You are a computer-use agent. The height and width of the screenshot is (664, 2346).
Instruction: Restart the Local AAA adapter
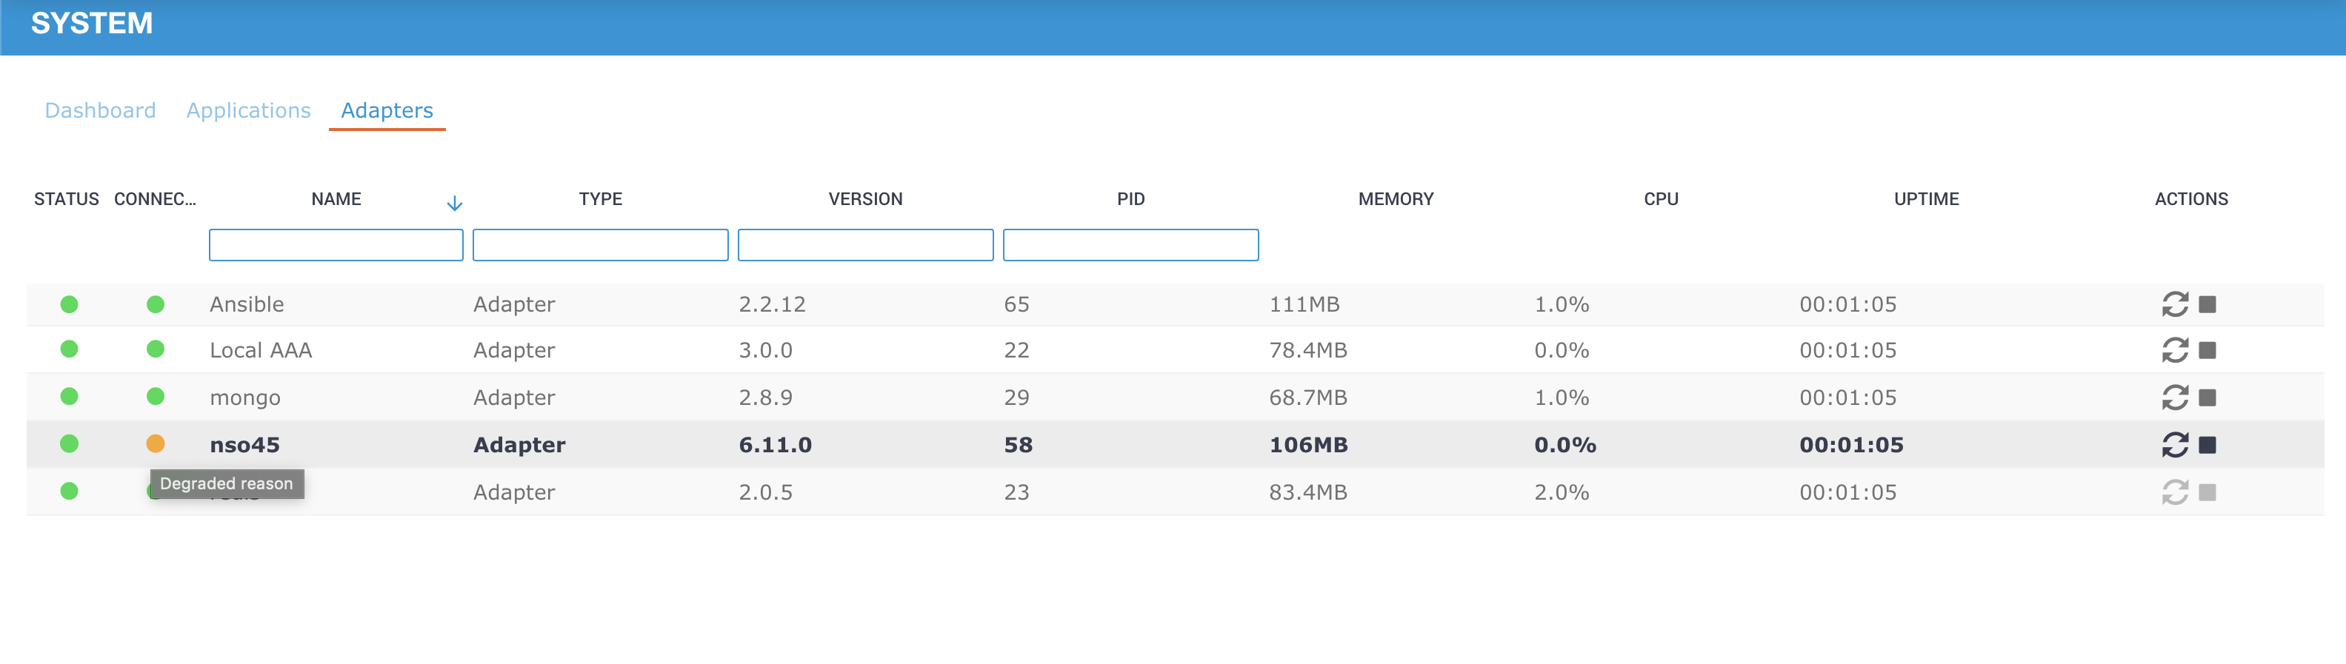[x=2175, y=350]
